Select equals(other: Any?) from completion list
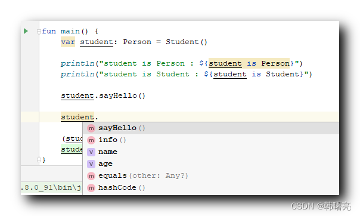 [x=210, y=176]
